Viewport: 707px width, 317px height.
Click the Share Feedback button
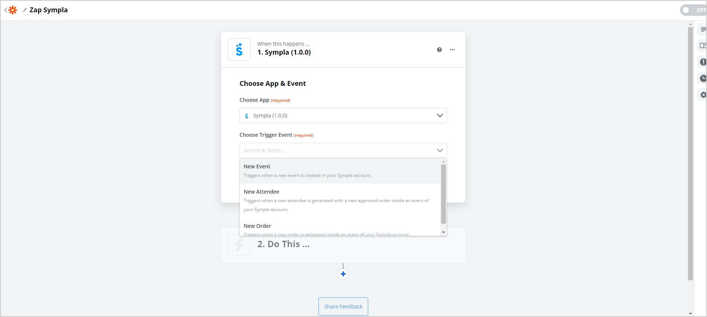point(343,307)
